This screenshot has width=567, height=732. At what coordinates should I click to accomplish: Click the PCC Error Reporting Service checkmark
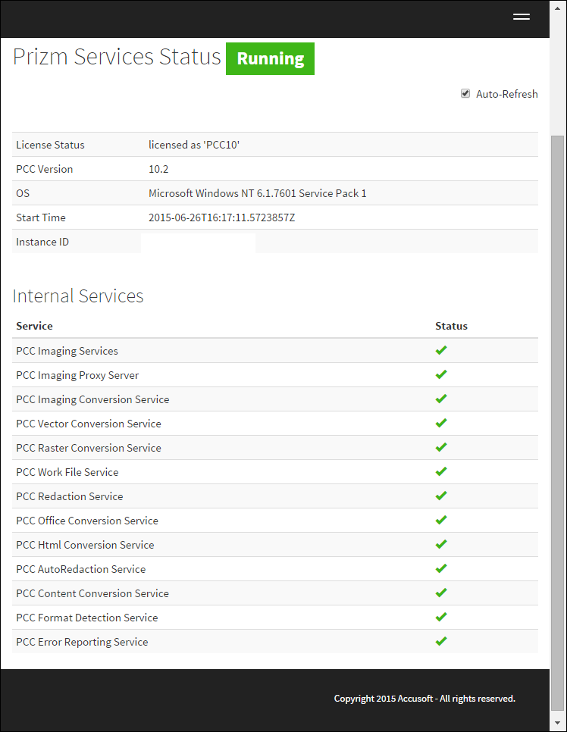click(441, 641)
